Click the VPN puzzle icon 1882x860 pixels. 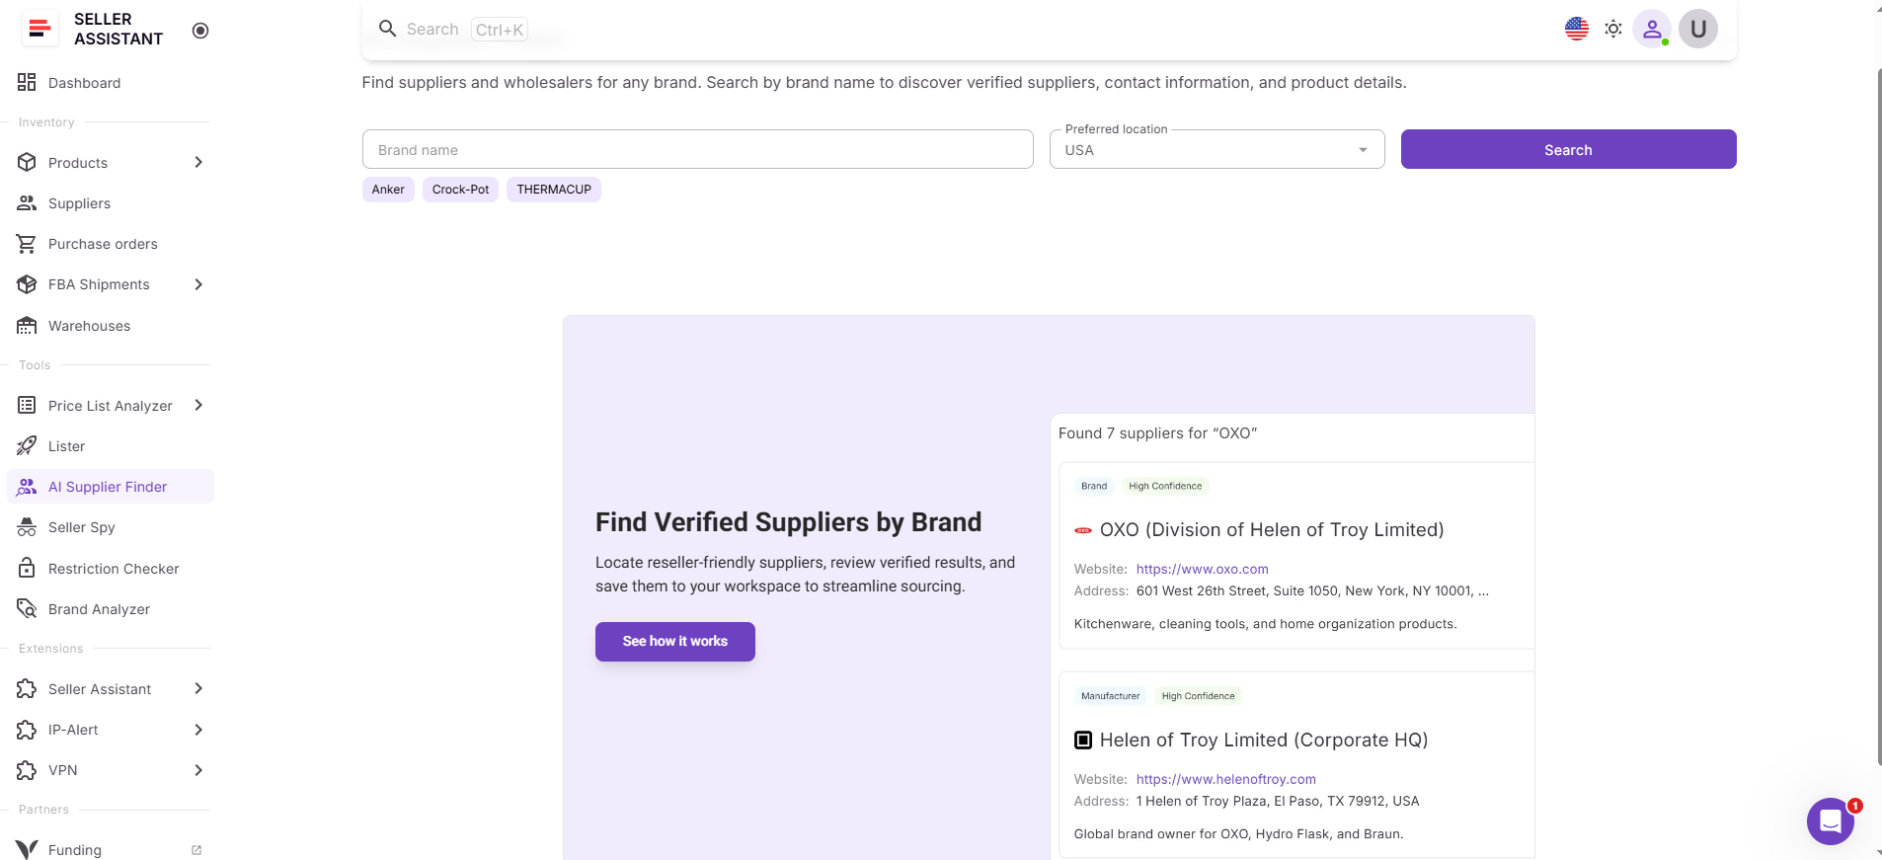[x=27, y=770]
